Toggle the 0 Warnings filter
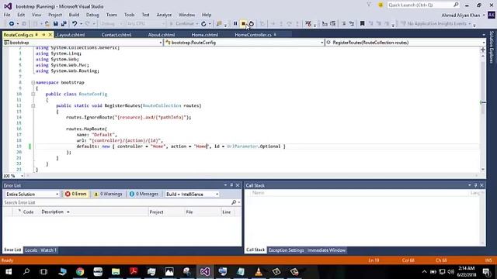The height and width of the screenshot is (279, 497). point(108,194)
